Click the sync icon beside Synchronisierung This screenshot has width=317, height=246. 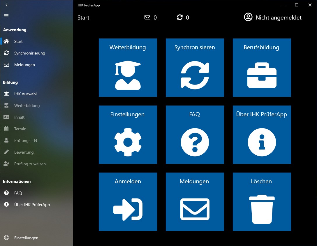pos(6,53)
